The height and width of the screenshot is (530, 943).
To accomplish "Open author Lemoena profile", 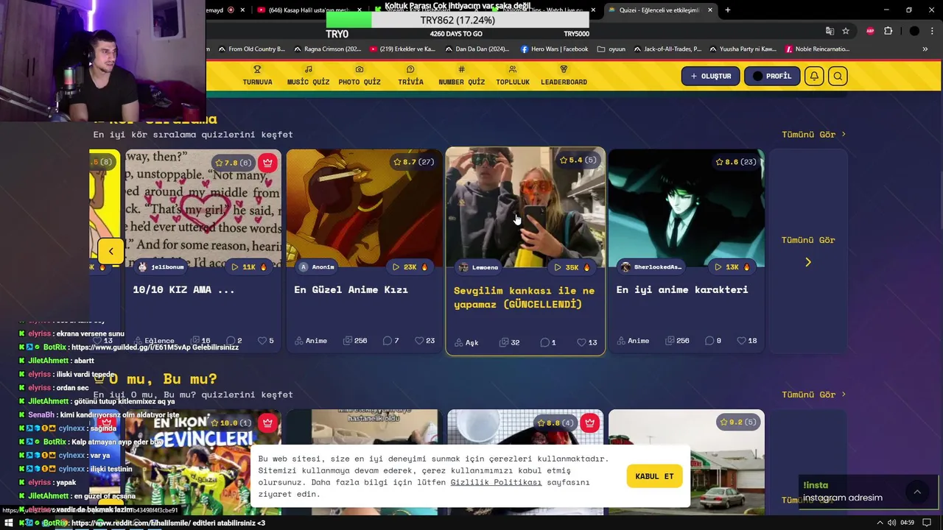I will coord(478,267).
